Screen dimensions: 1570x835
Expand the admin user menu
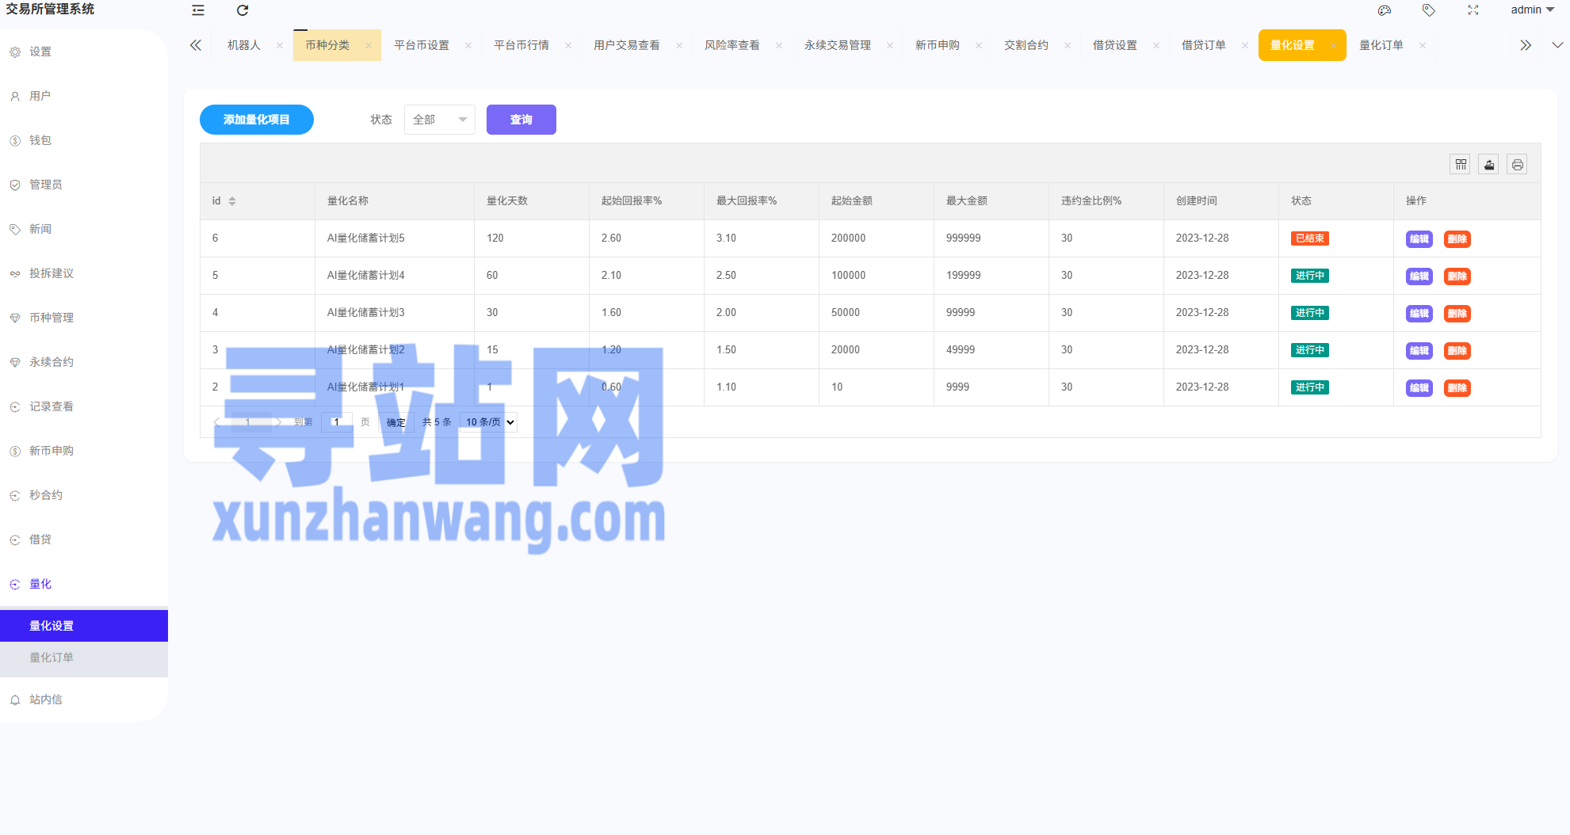click(1531, 10)
